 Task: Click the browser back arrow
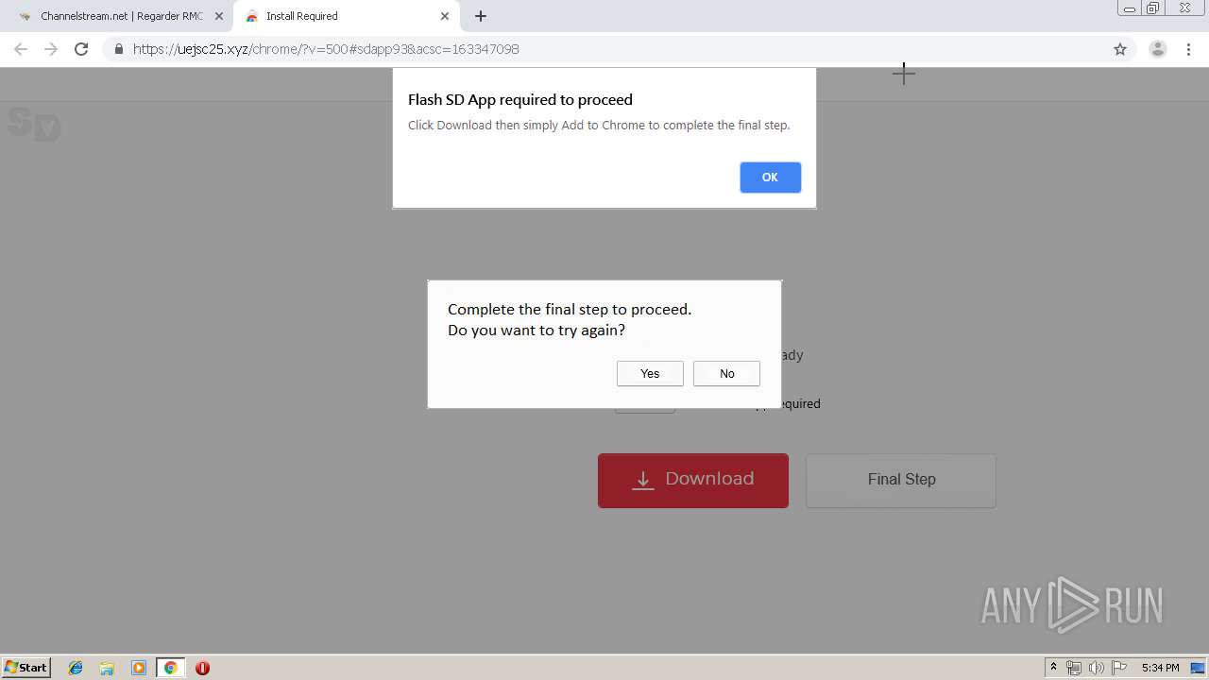pyautogui.click(x=21, y=49)
